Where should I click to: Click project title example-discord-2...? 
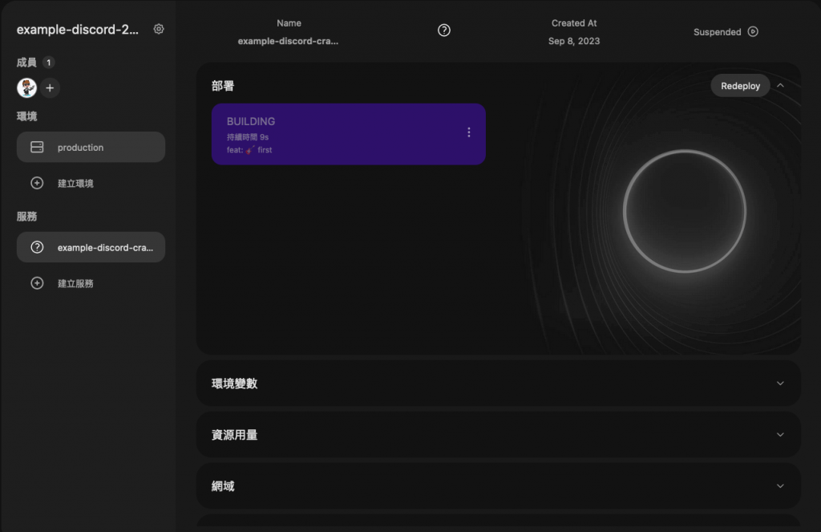point(78,30)
